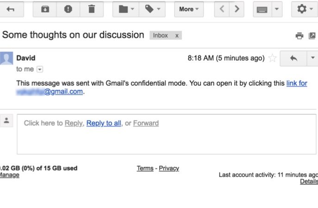
Task: Open more reply options dropdown
Action: point(312,58)
